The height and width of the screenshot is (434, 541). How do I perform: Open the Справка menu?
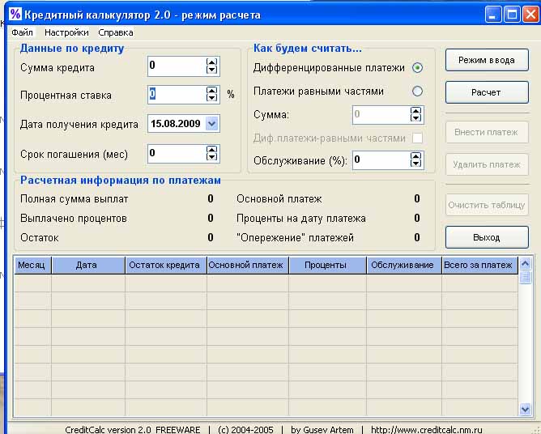(x=116, y=32)
